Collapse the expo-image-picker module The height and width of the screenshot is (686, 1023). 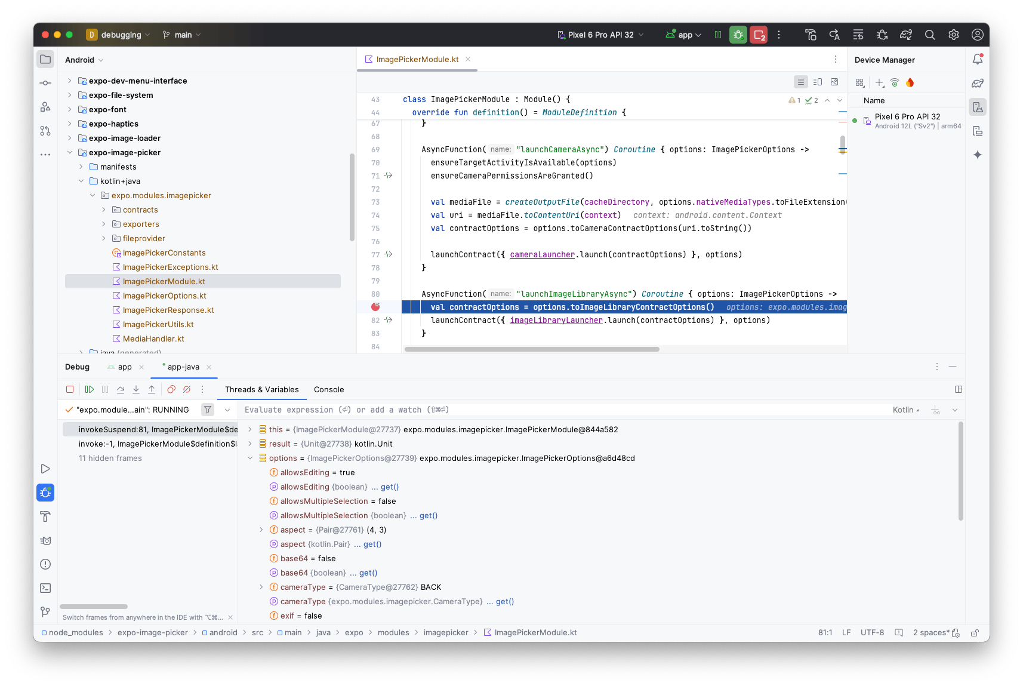70,152
